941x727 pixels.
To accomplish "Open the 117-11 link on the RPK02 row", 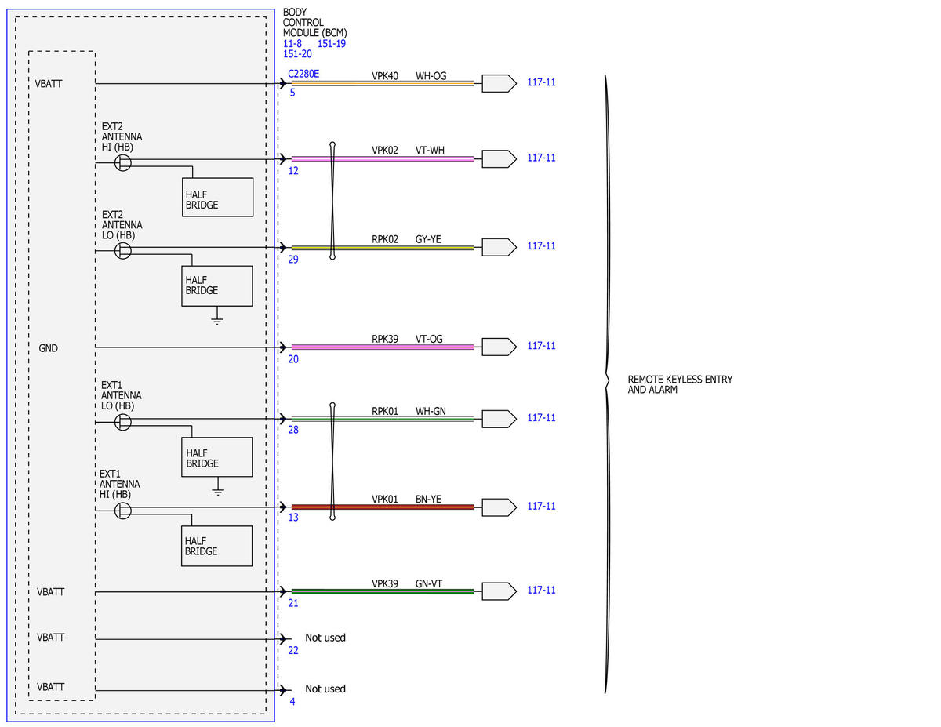I will (541, 245).
